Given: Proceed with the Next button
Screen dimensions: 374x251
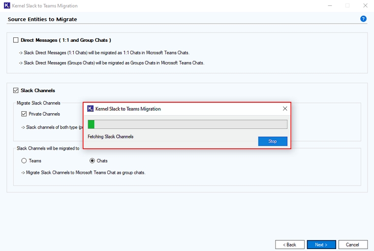Looking at the screenshot, I should [x=321, y=245].
